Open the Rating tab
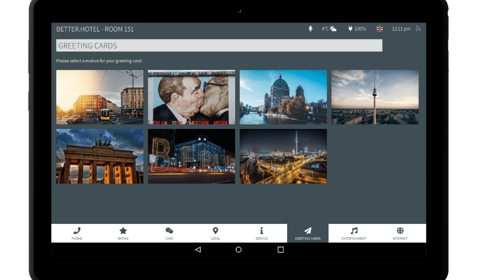Viewport: 478px width, 280px height. [x=123, y=233]
